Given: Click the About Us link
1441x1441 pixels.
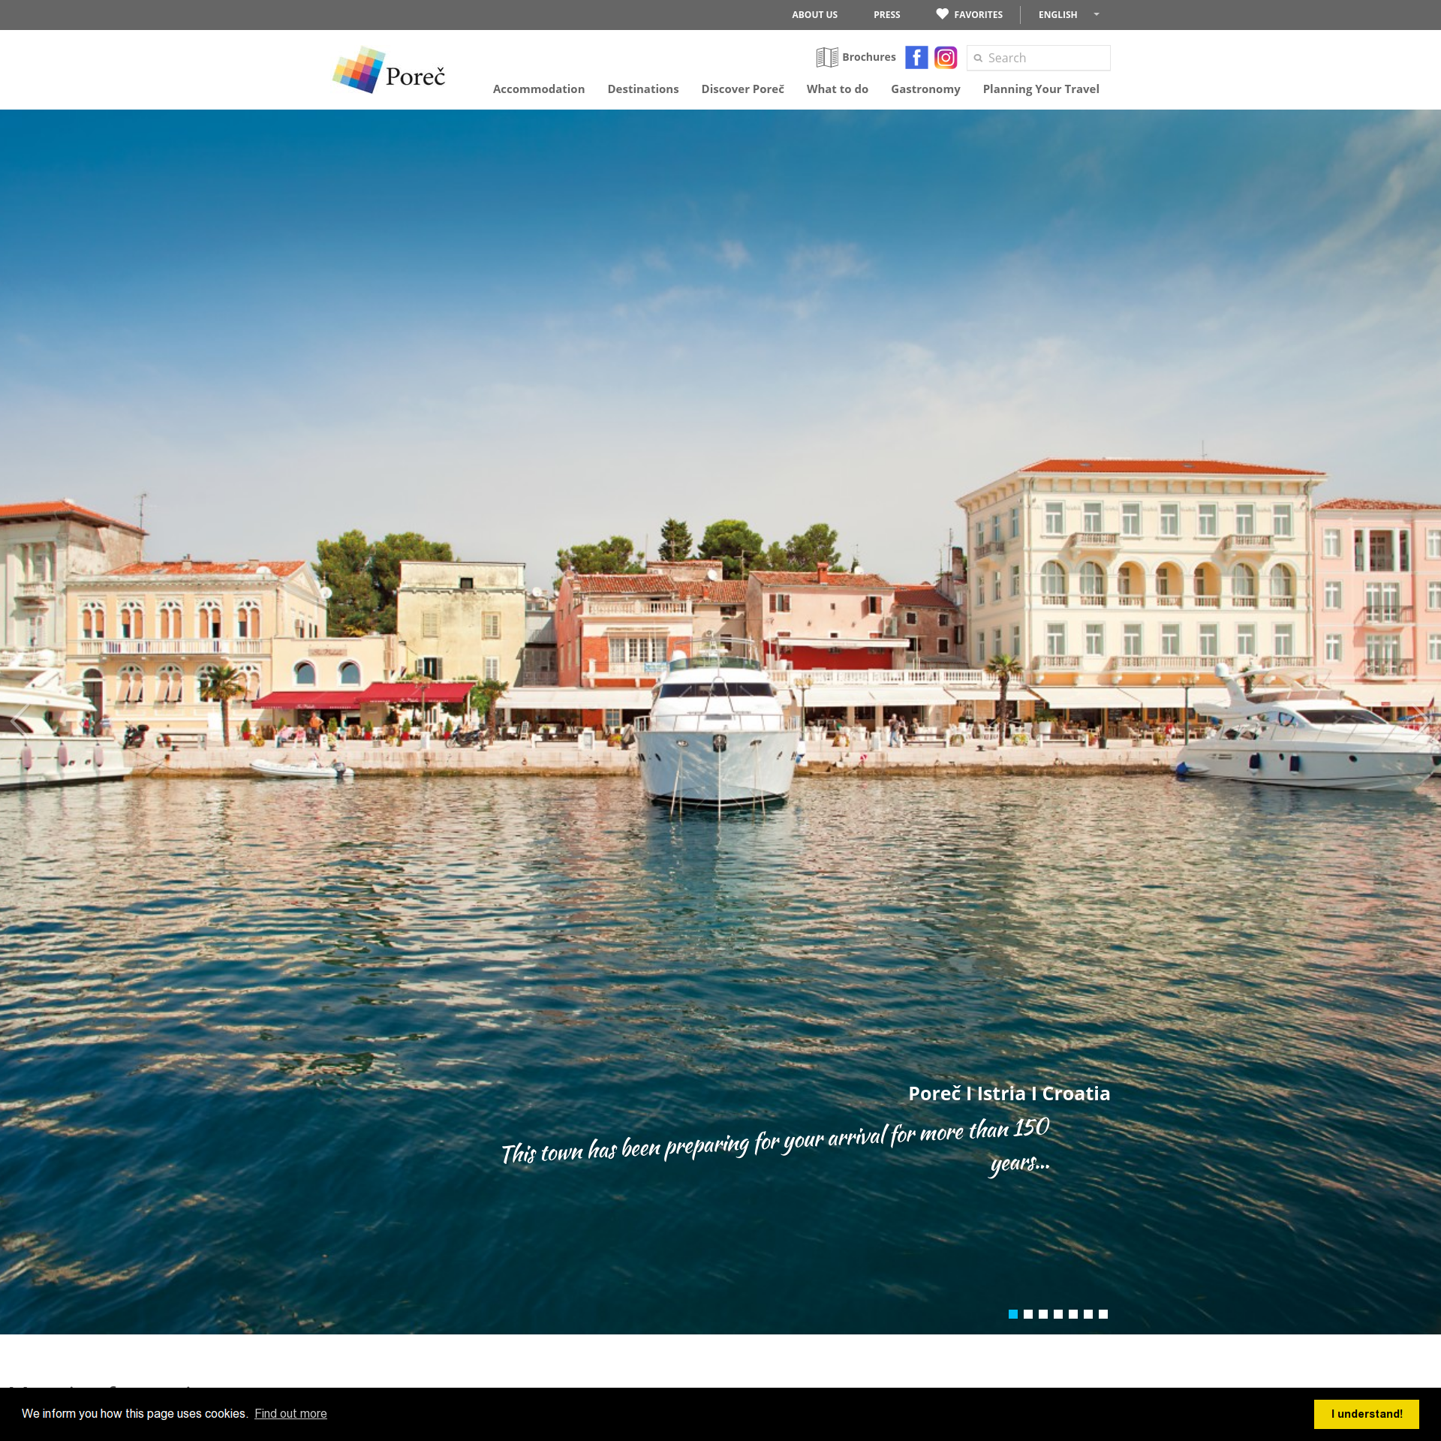Looking at the screenshot, I should [814, 15].
